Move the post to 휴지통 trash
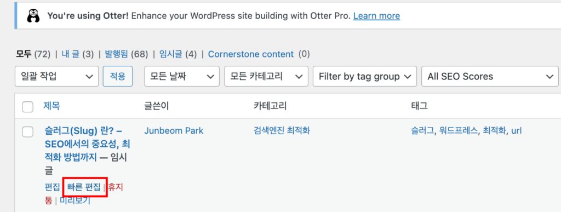This screenshot has height=212, width=561. 115,187
